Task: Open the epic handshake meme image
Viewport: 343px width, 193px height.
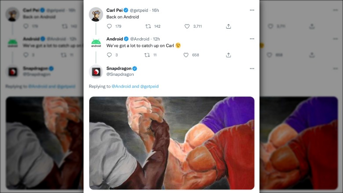Action: tap(171, 143)
